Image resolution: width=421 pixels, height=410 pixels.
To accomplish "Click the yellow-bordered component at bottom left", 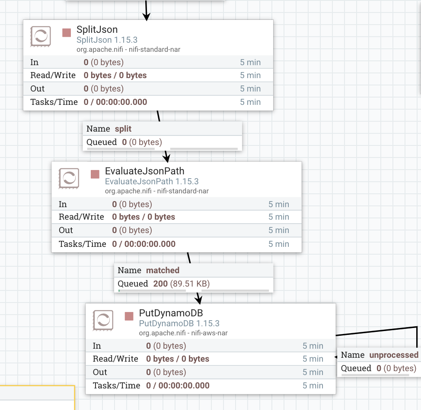I will [x=37, y=397].
